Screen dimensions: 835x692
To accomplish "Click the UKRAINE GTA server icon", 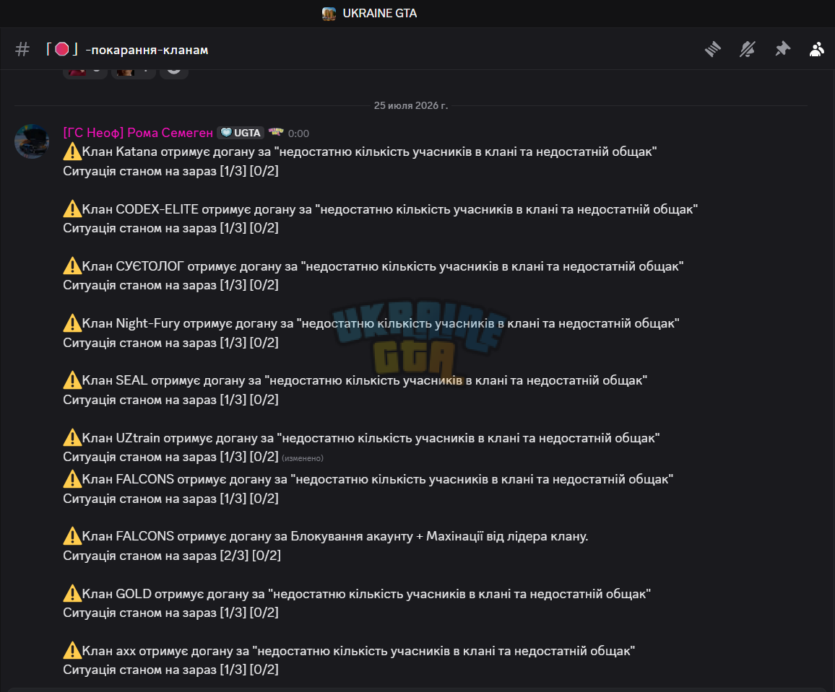I will (x=329, y=14).
